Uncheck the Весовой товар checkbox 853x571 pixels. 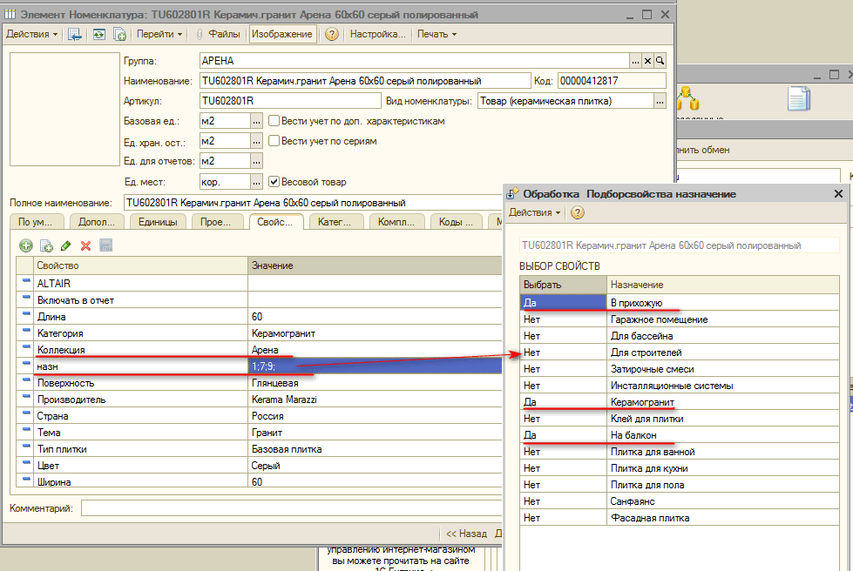tap(274, 182)
